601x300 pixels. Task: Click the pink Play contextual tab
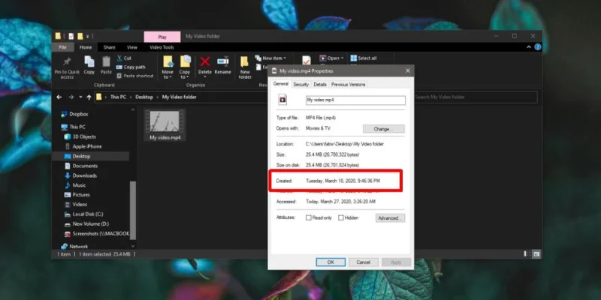point(162,37)
